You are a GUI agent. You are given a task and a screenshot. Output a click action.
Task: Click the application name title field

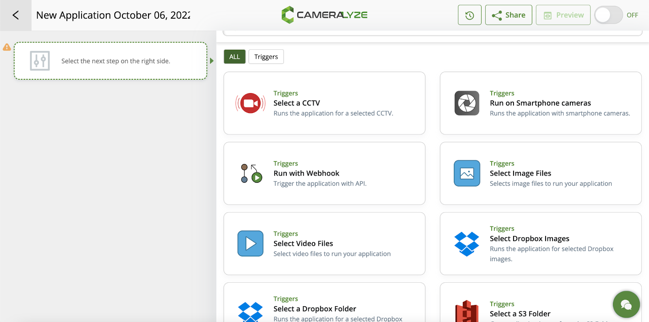pos(113,15)
